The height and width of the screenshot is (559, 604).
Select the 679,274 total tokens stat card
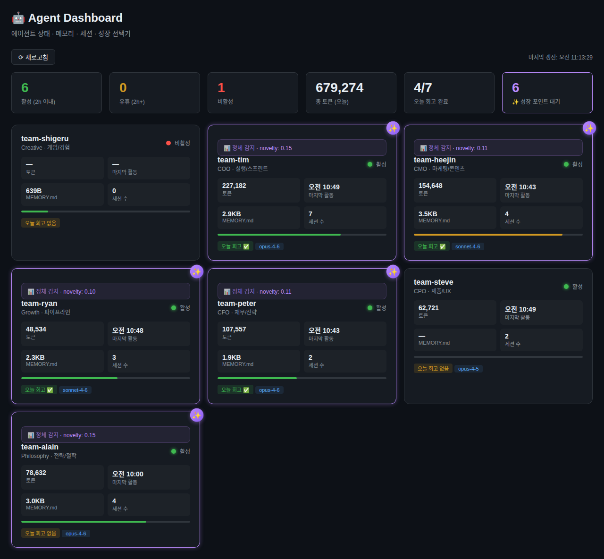(351, 93)
